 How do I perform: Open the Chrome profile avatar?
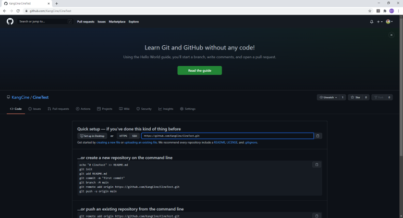pyautogui.click(x=392, y=11)
